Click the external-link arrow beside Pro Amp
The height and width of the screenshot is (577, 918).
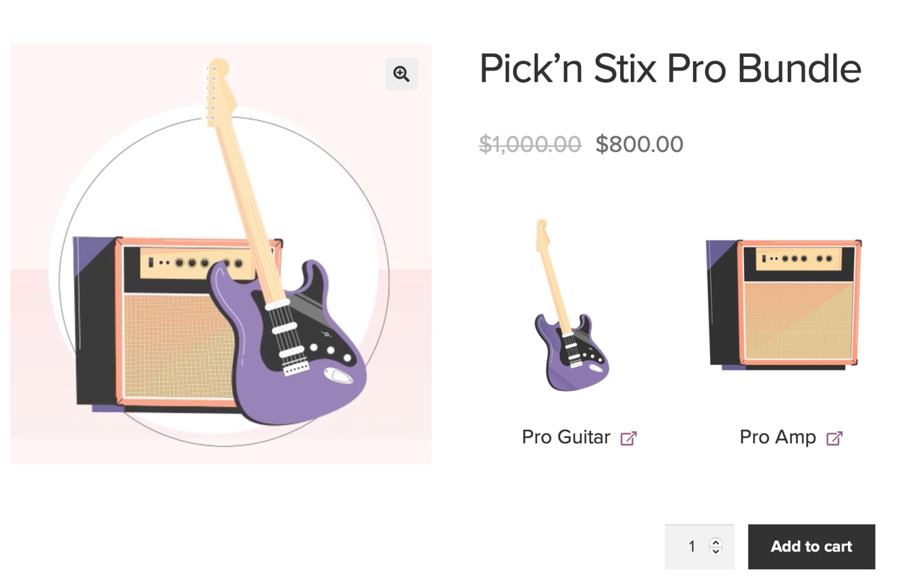[x=835, y=437]
